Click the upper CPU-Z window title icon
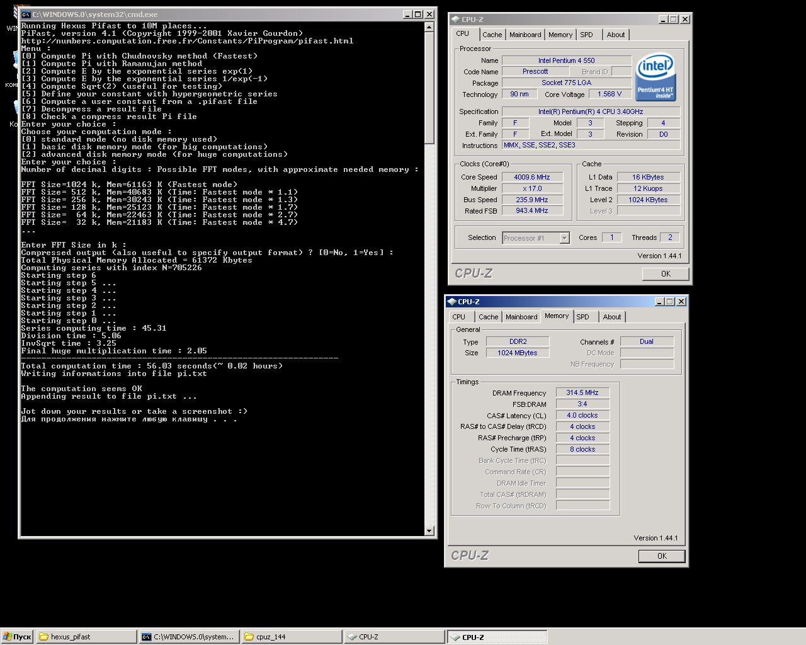Viewport: 806px width, 645px height. point(455,20)
